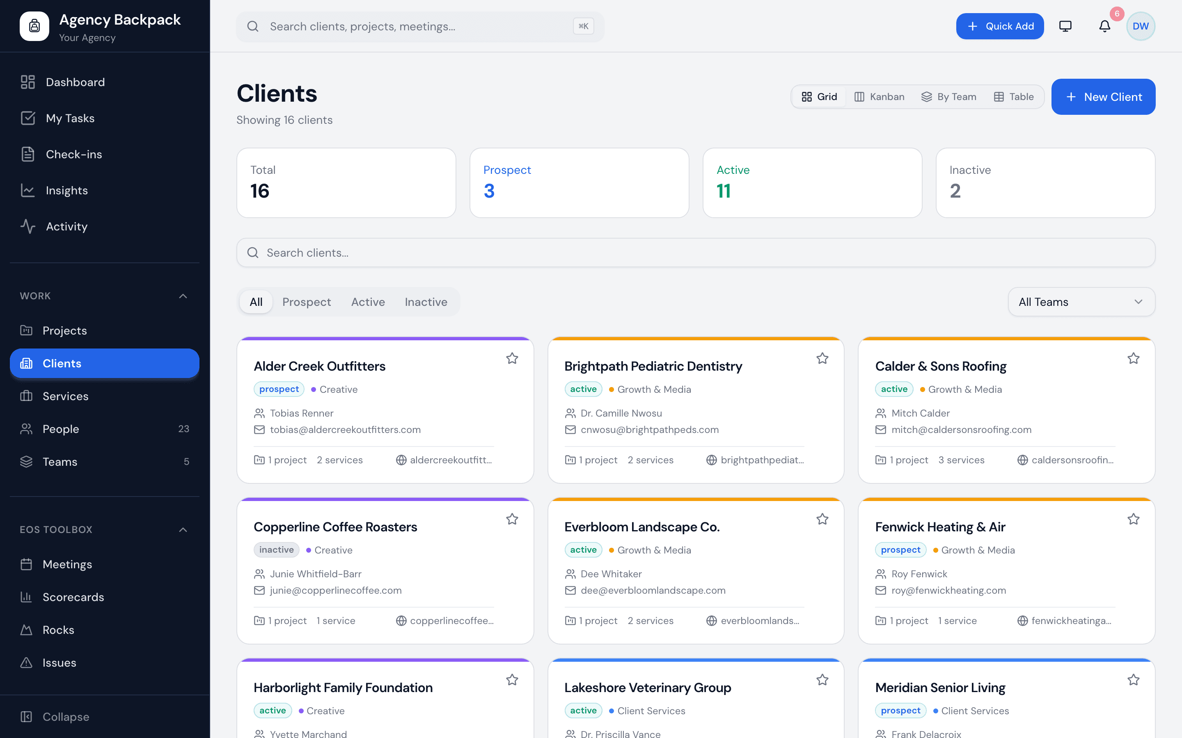
Task: Click the Collapse sidebar icon
Action: click(x=26, y=717)
